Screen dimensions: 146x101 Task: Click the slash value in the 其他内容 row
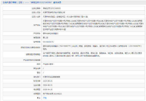[x=43, y=69]
